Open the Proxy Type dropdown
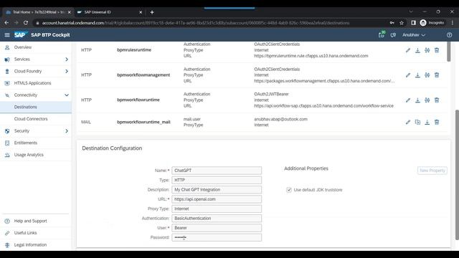 pos(217,209)
